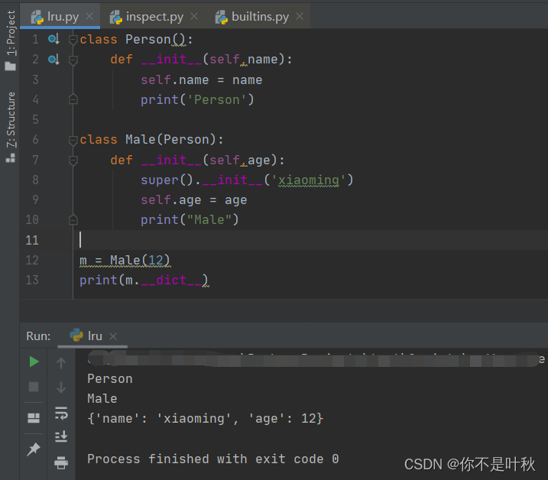Pin the Run tab
The image size is (548, 480).
(34, 449)
